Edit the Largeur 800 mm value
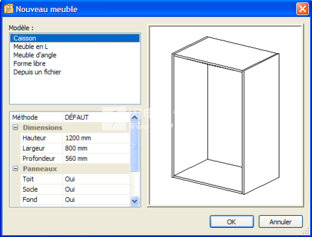312x237 pixels. tap(96, 148)
